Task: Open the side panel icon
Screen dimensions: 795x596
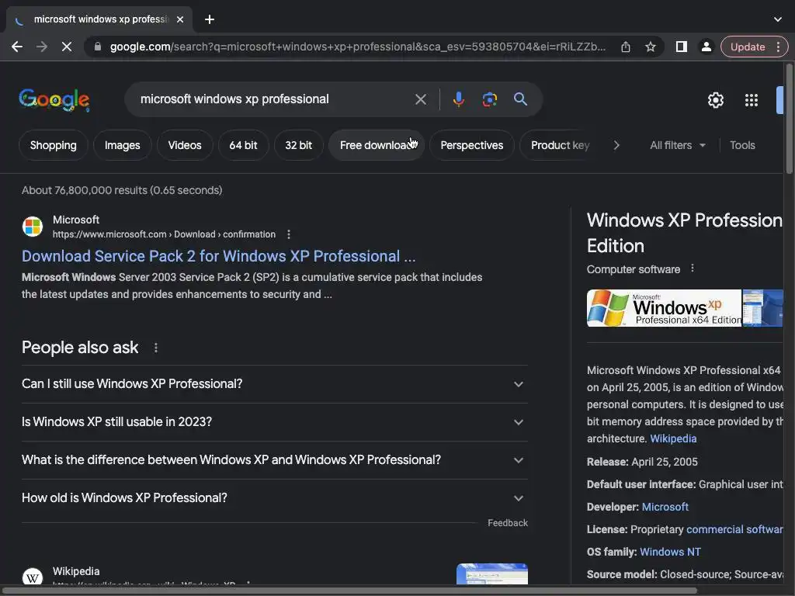Action: pos(682,47)
